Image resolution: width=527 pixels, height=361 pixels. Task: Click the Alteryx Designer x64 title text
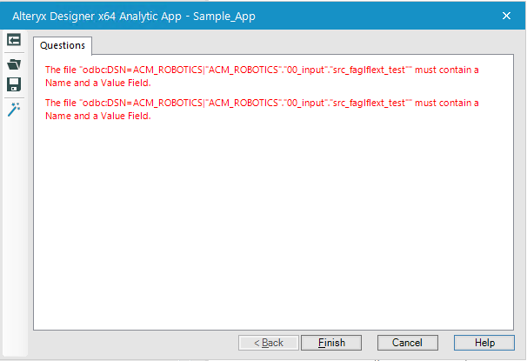[134, 17]
